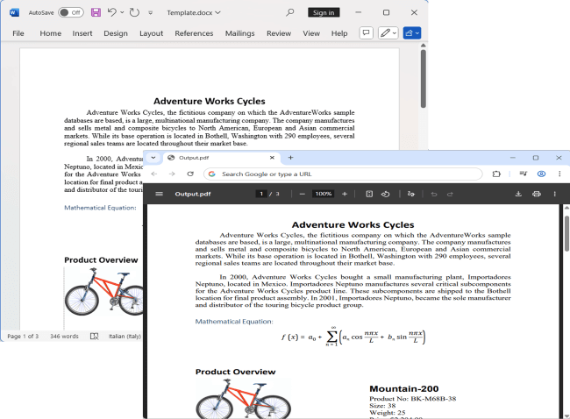Open the browser profile icon

click(541, 174)
